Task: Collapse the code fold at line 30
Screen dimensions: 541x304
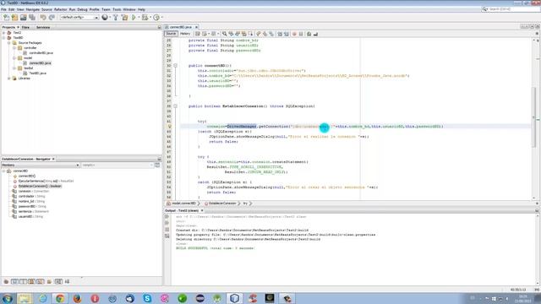Action: click(x=175, y=66)
